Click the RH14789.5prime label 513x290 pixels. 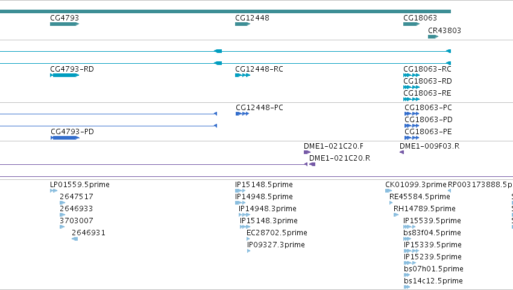pos(424,209)
